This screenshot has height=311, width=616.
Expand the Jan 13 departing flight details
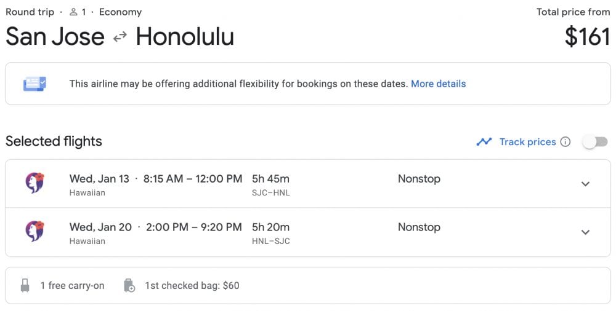[x=585, y=184]
